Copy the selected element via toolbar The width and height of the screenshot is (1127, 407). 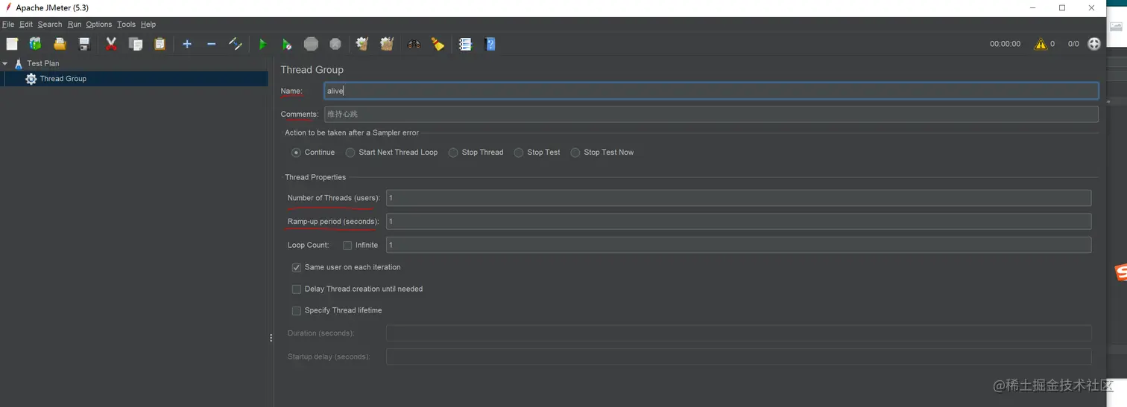coord(136,44)
